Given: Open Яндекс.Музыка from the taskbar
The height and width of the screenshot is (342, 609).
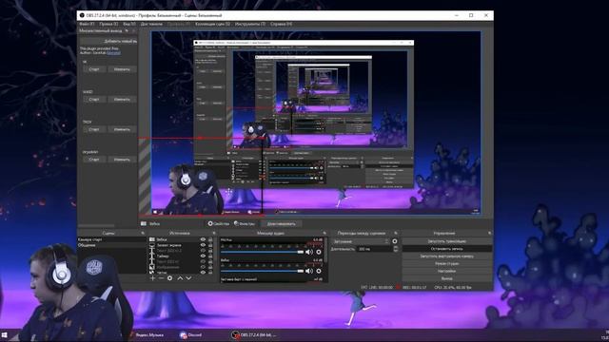Looking at the screenshot, I should click(x=147, y=334).
